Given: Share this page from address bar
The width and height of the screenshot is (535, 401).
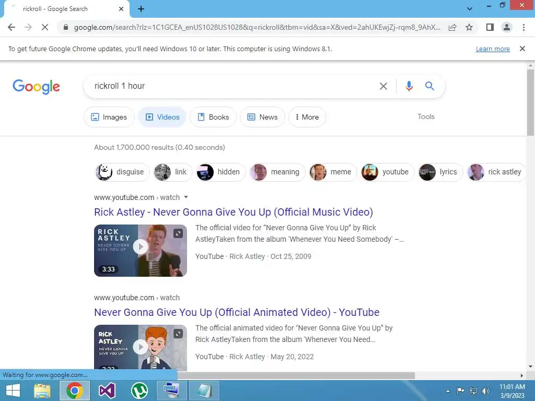Looking at the screenshot, I should (452, 27).
